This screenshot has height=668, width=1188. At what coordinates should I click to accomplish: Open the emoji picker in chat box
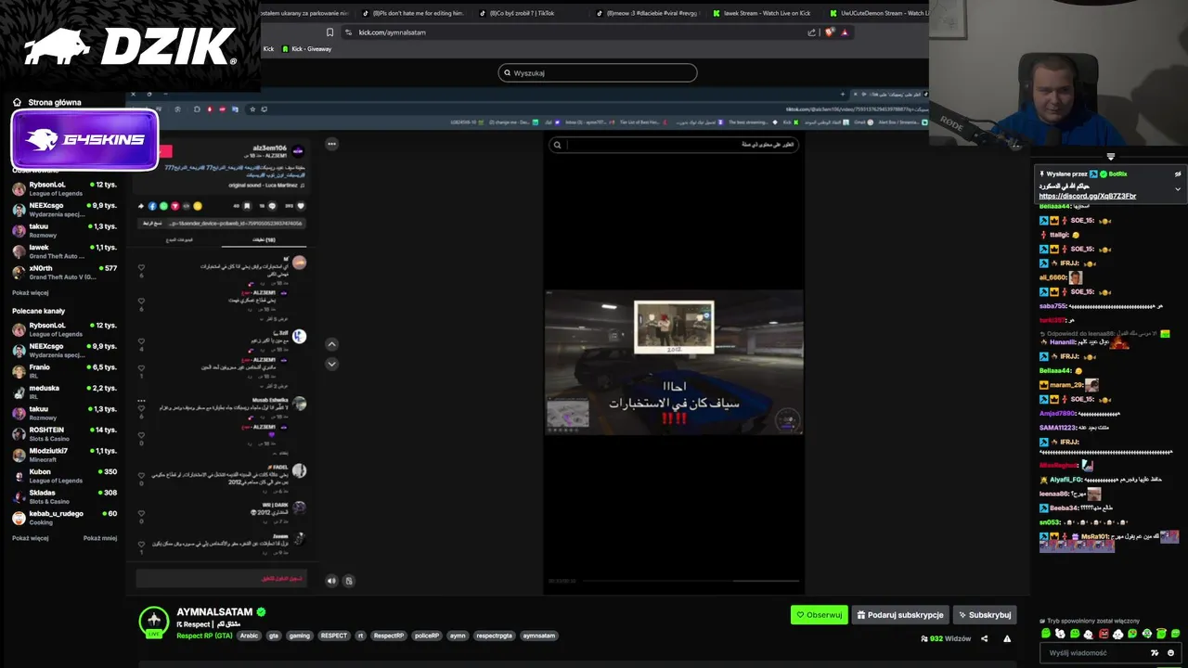(x=1170, y=653)
